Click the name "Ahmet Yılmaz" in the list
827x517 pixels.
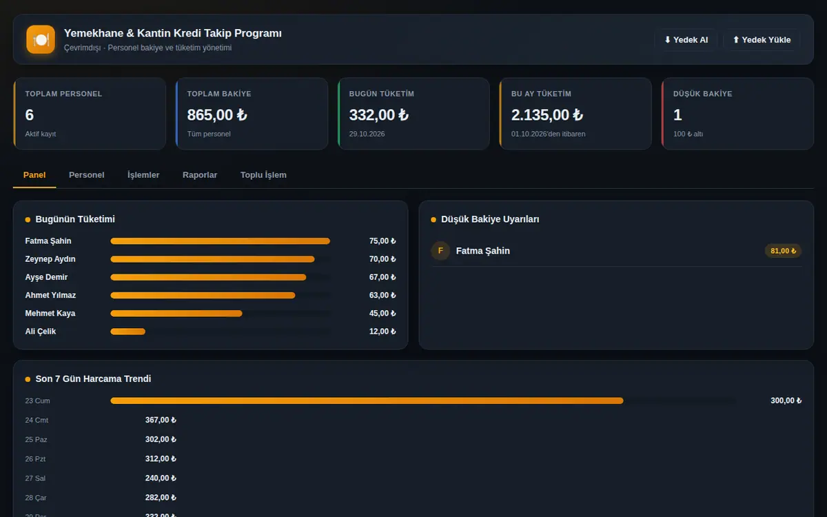tap(50, 295)
